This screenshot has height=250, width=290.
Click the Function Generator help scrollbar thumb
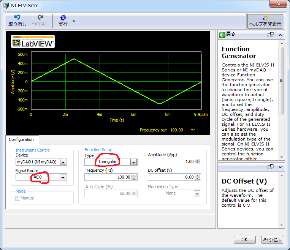coord(282,81)
